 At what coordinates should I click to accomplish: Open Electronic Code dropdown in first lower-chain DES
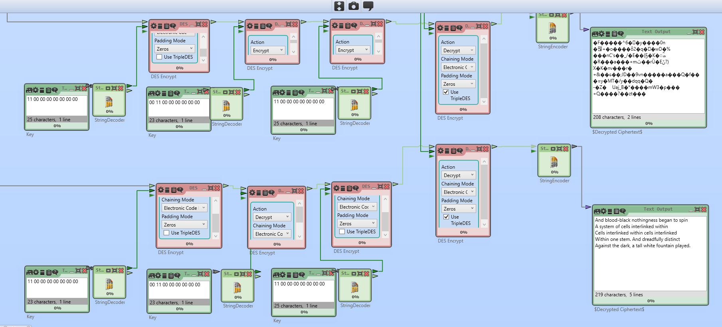(184, 208)
